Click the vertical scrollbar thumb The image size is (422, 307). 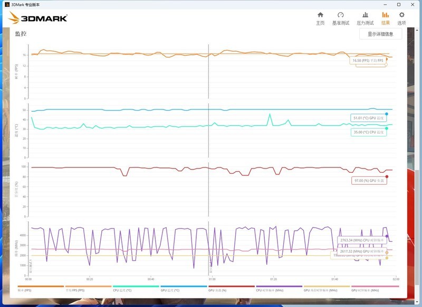(x=417, y=227)
